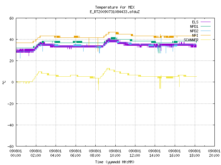
Task: Select the 00:00 time tick label
Action: pyautogui.click(x=16, y=155)
